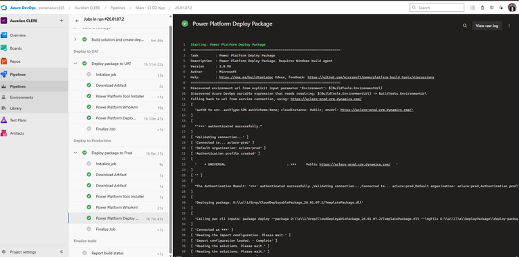
Task: Collapse the Deploy package to Prod job
Action: [x=75, y=153]
